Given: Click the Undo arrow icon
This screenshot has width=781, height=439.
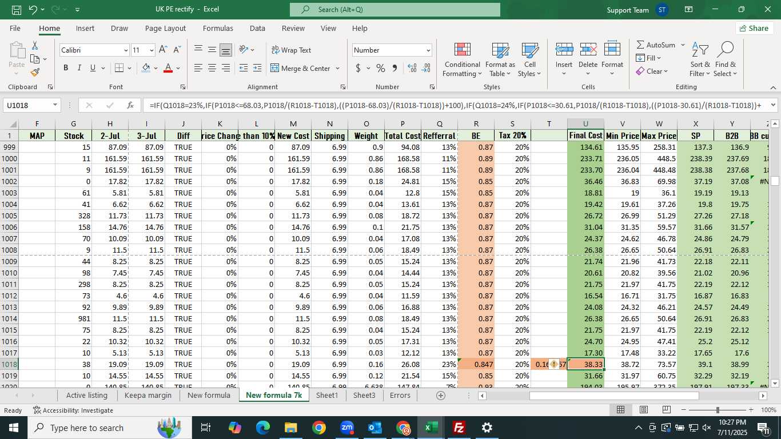Looking at the screenshot, I should tap(33, 10).
